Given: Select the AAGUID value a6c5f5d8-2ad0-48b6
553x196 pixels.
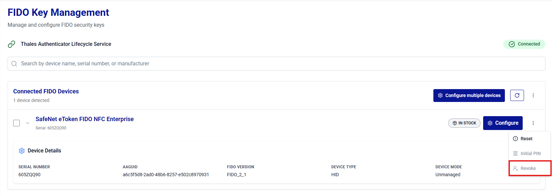Looking at the screenshot, I should (x=166, y=175).
